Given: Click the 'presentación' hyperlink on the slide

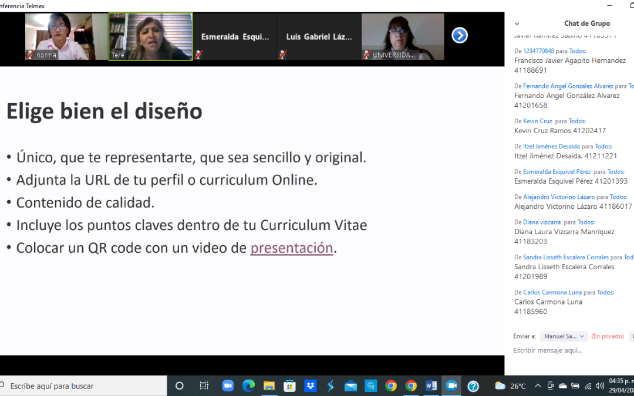Looking at the screenshot, I should tap(291, 248).
